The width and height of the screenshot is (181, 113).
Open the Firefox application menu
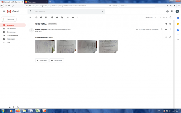coord(179,6)
